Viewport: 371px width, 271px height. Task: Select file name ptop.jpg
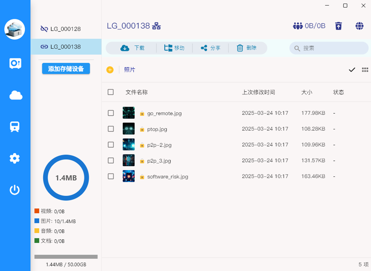pyautogui.click(x=157, y=129)
